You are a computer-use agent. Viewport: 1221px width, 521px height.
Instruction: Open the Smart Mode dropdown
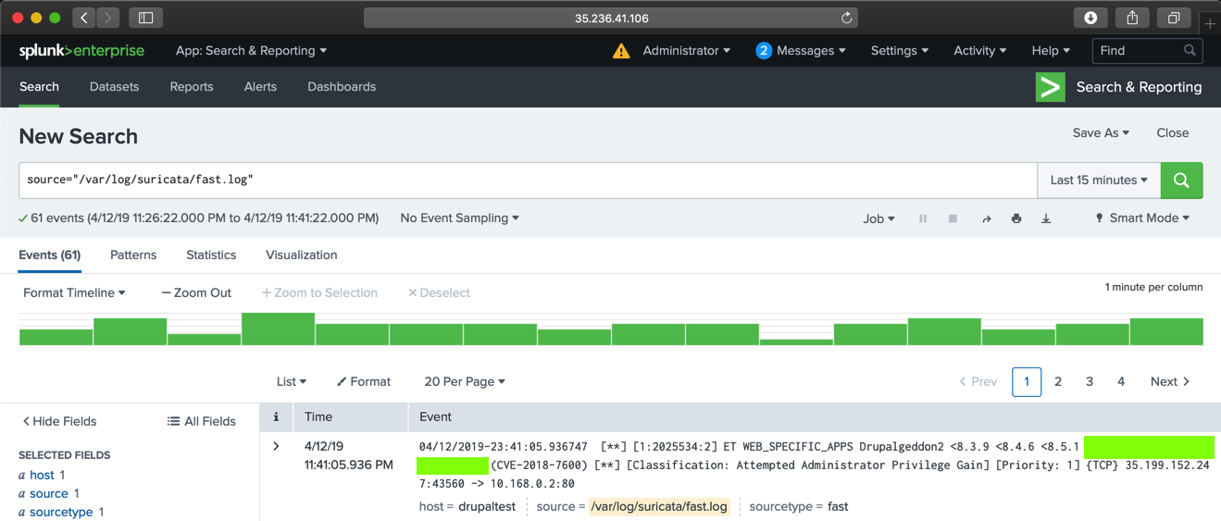pos(1142,218)
